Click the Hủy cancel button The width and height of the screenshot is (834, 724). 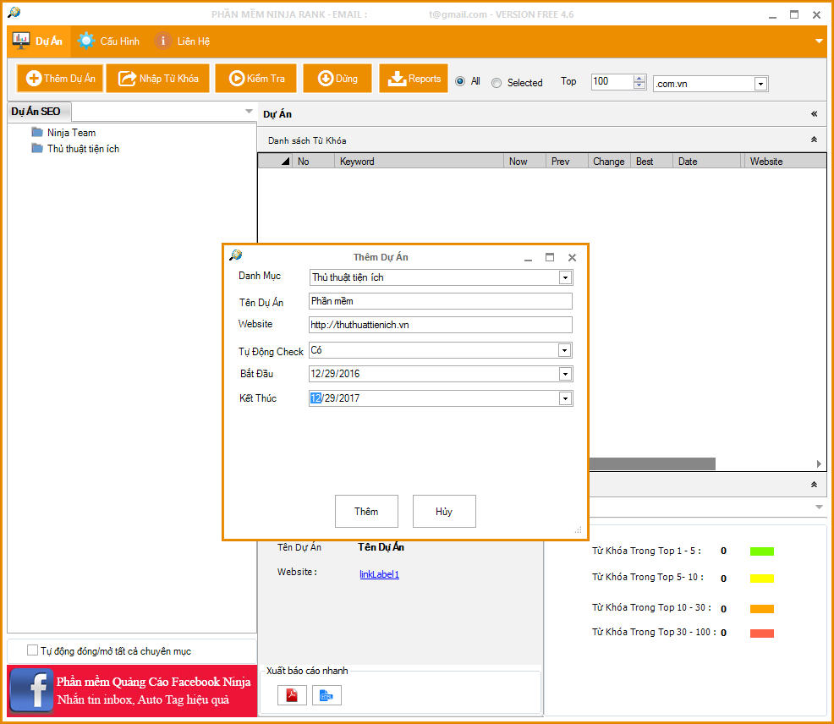point(444,512)
